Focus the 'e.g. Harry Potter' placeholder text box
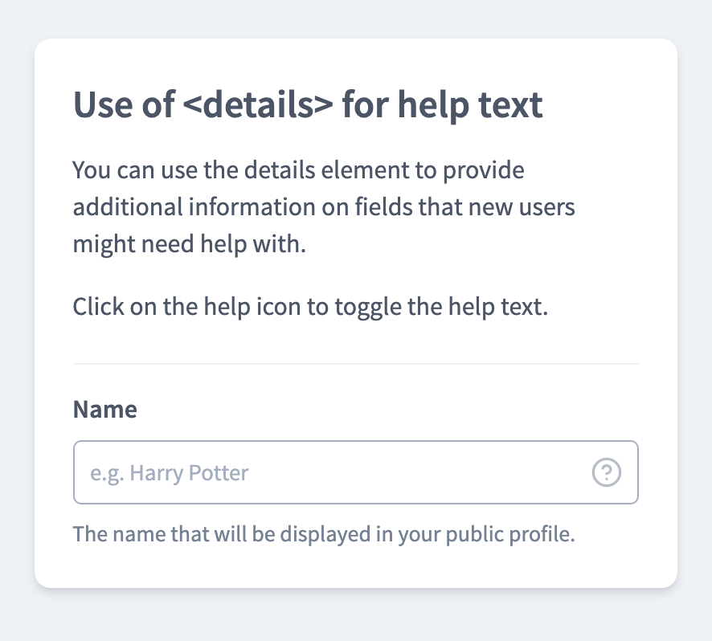 coord(355,472)
